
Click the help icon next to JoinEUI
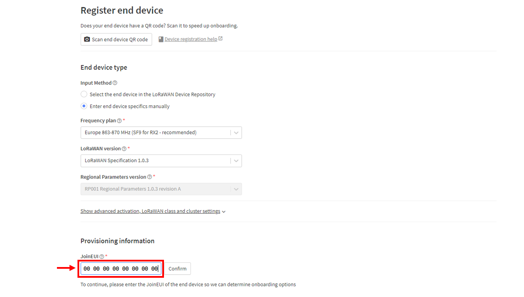[102, 257]
